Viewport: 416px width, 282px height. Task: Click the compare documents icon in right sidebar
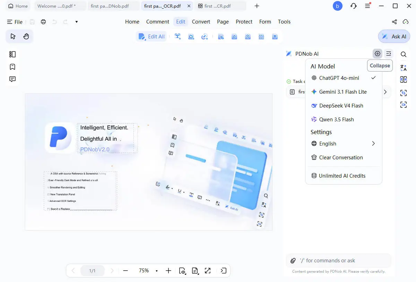coord(404,80)
